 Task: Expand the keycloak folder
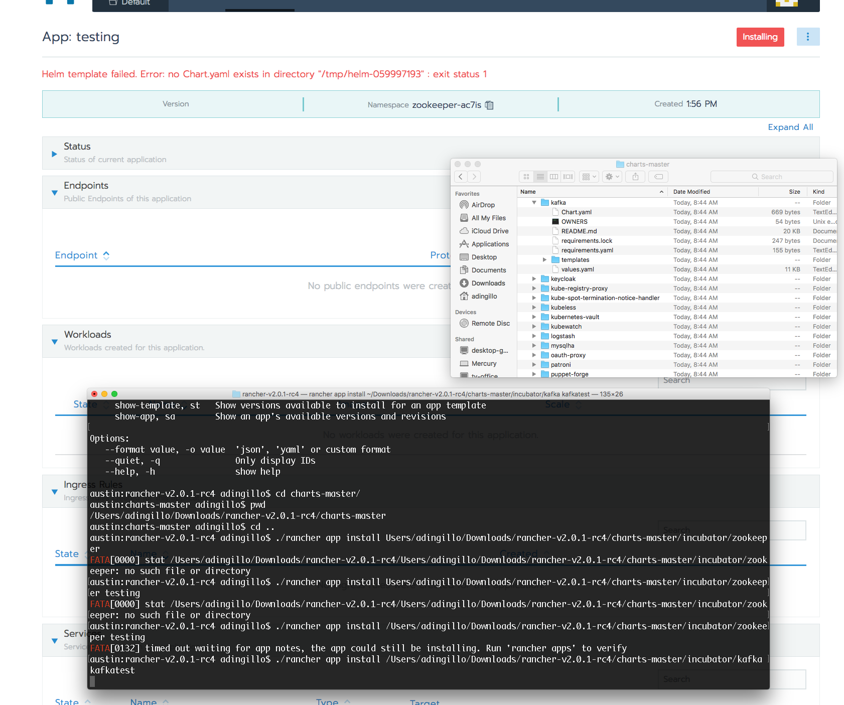coord(533,278)
